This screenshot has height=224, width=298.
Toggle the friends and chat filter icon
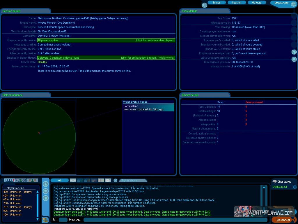tap(21, 181)
